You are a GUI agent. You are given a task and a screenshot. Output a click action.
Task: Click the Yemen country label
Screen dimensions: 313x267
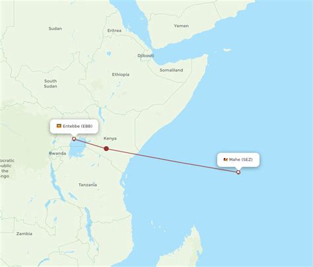(181, 26)
